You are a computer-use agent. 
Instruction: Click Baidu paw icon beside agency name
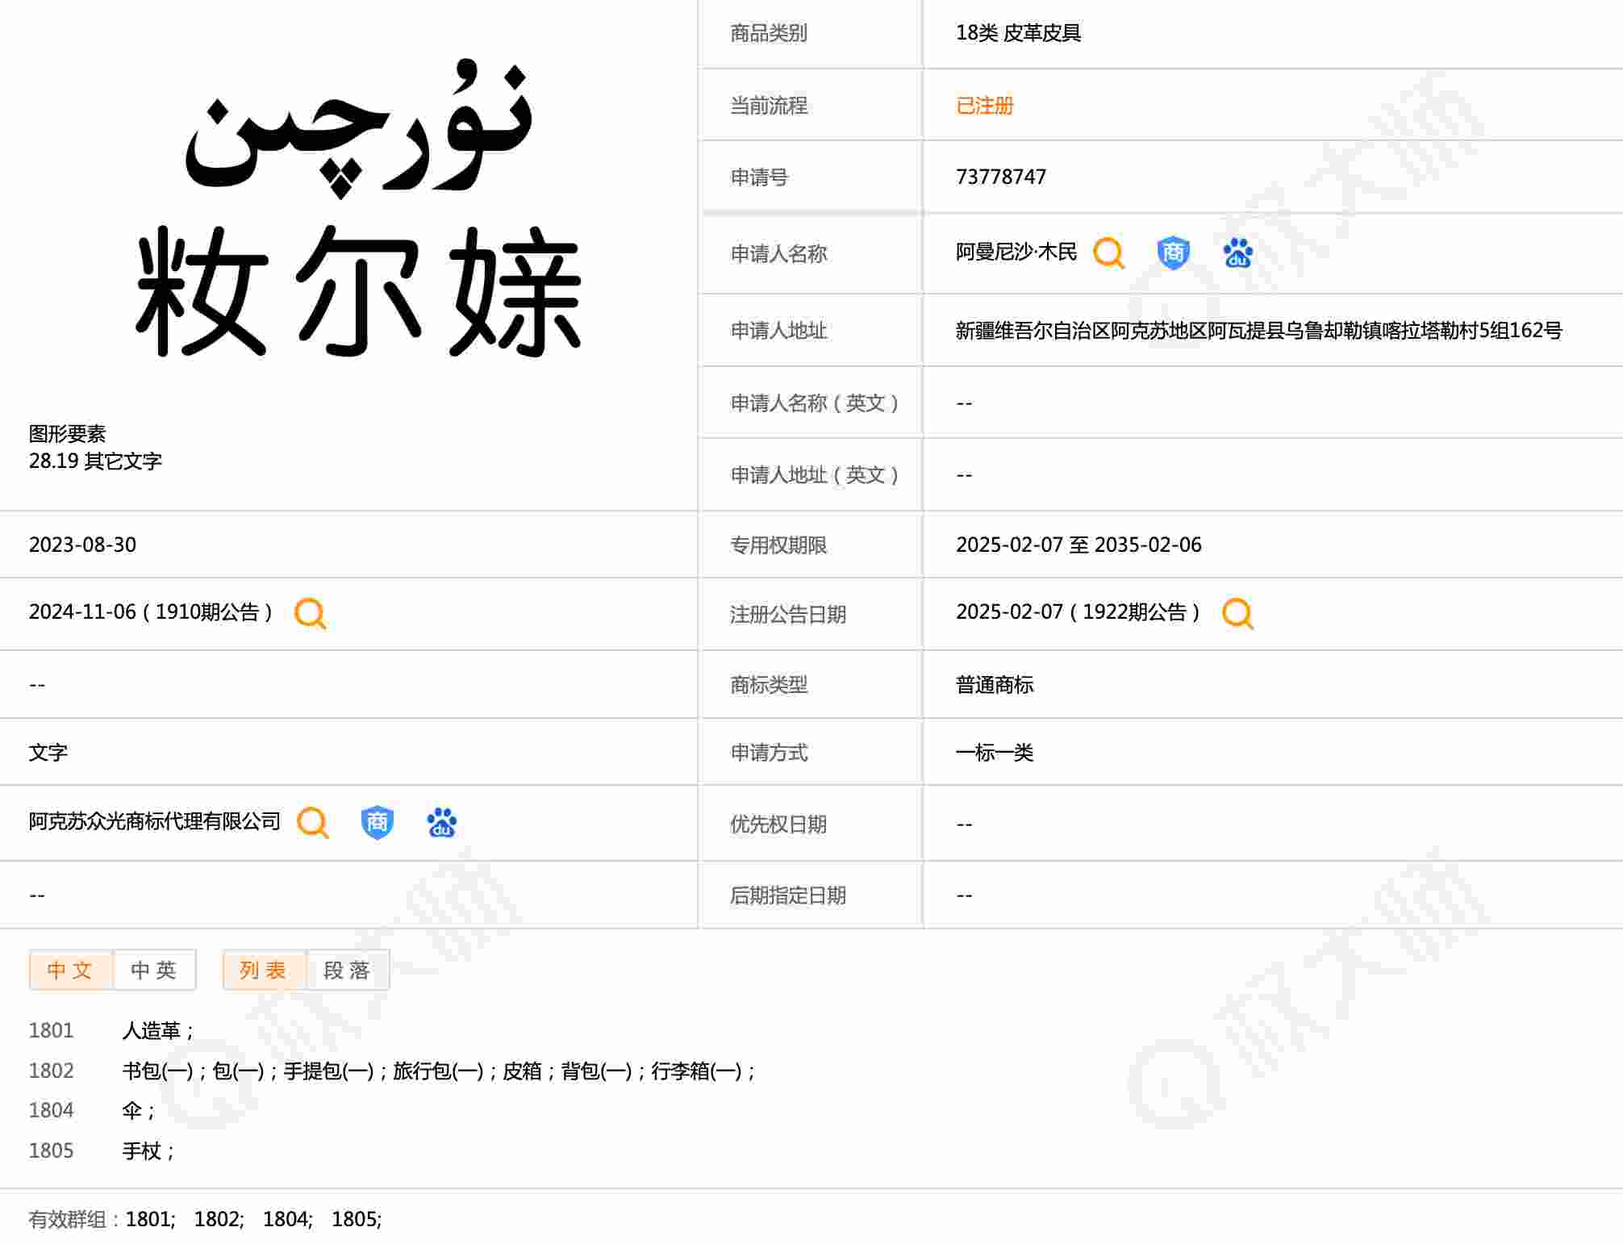[441, 823]
